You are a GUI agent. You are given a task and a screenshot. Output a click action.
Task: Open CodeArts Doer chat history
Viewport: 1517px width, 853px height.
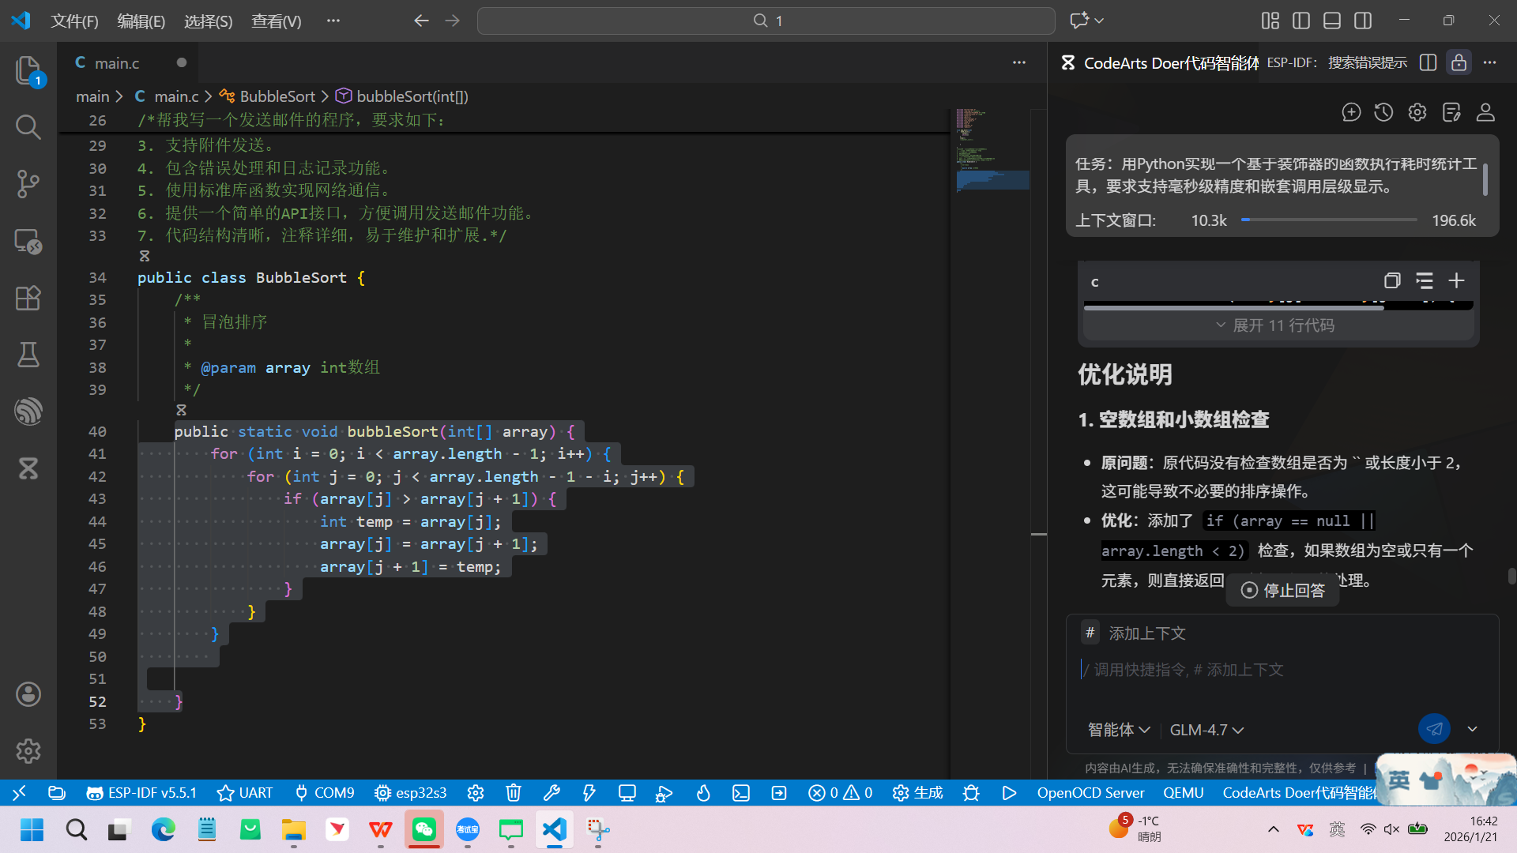pyautogui.click(x=1383, y=112)
